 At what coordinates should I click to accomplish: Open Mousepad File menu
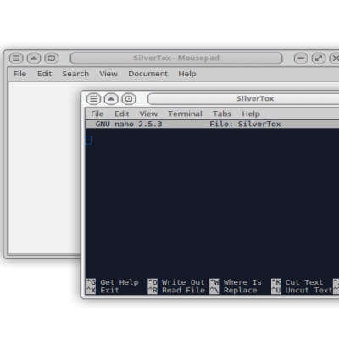click(19, 74)
